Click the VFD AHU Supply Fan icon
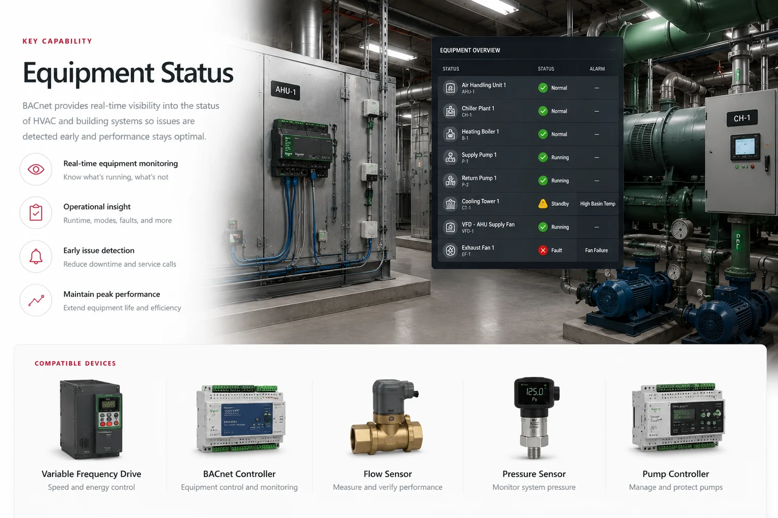The height and width of the screenshot is (518, 778). [450, 227]
